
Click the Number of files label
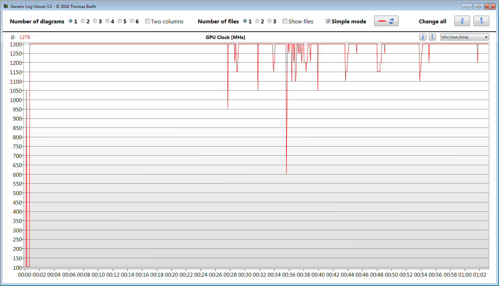(x=218, y=21)
